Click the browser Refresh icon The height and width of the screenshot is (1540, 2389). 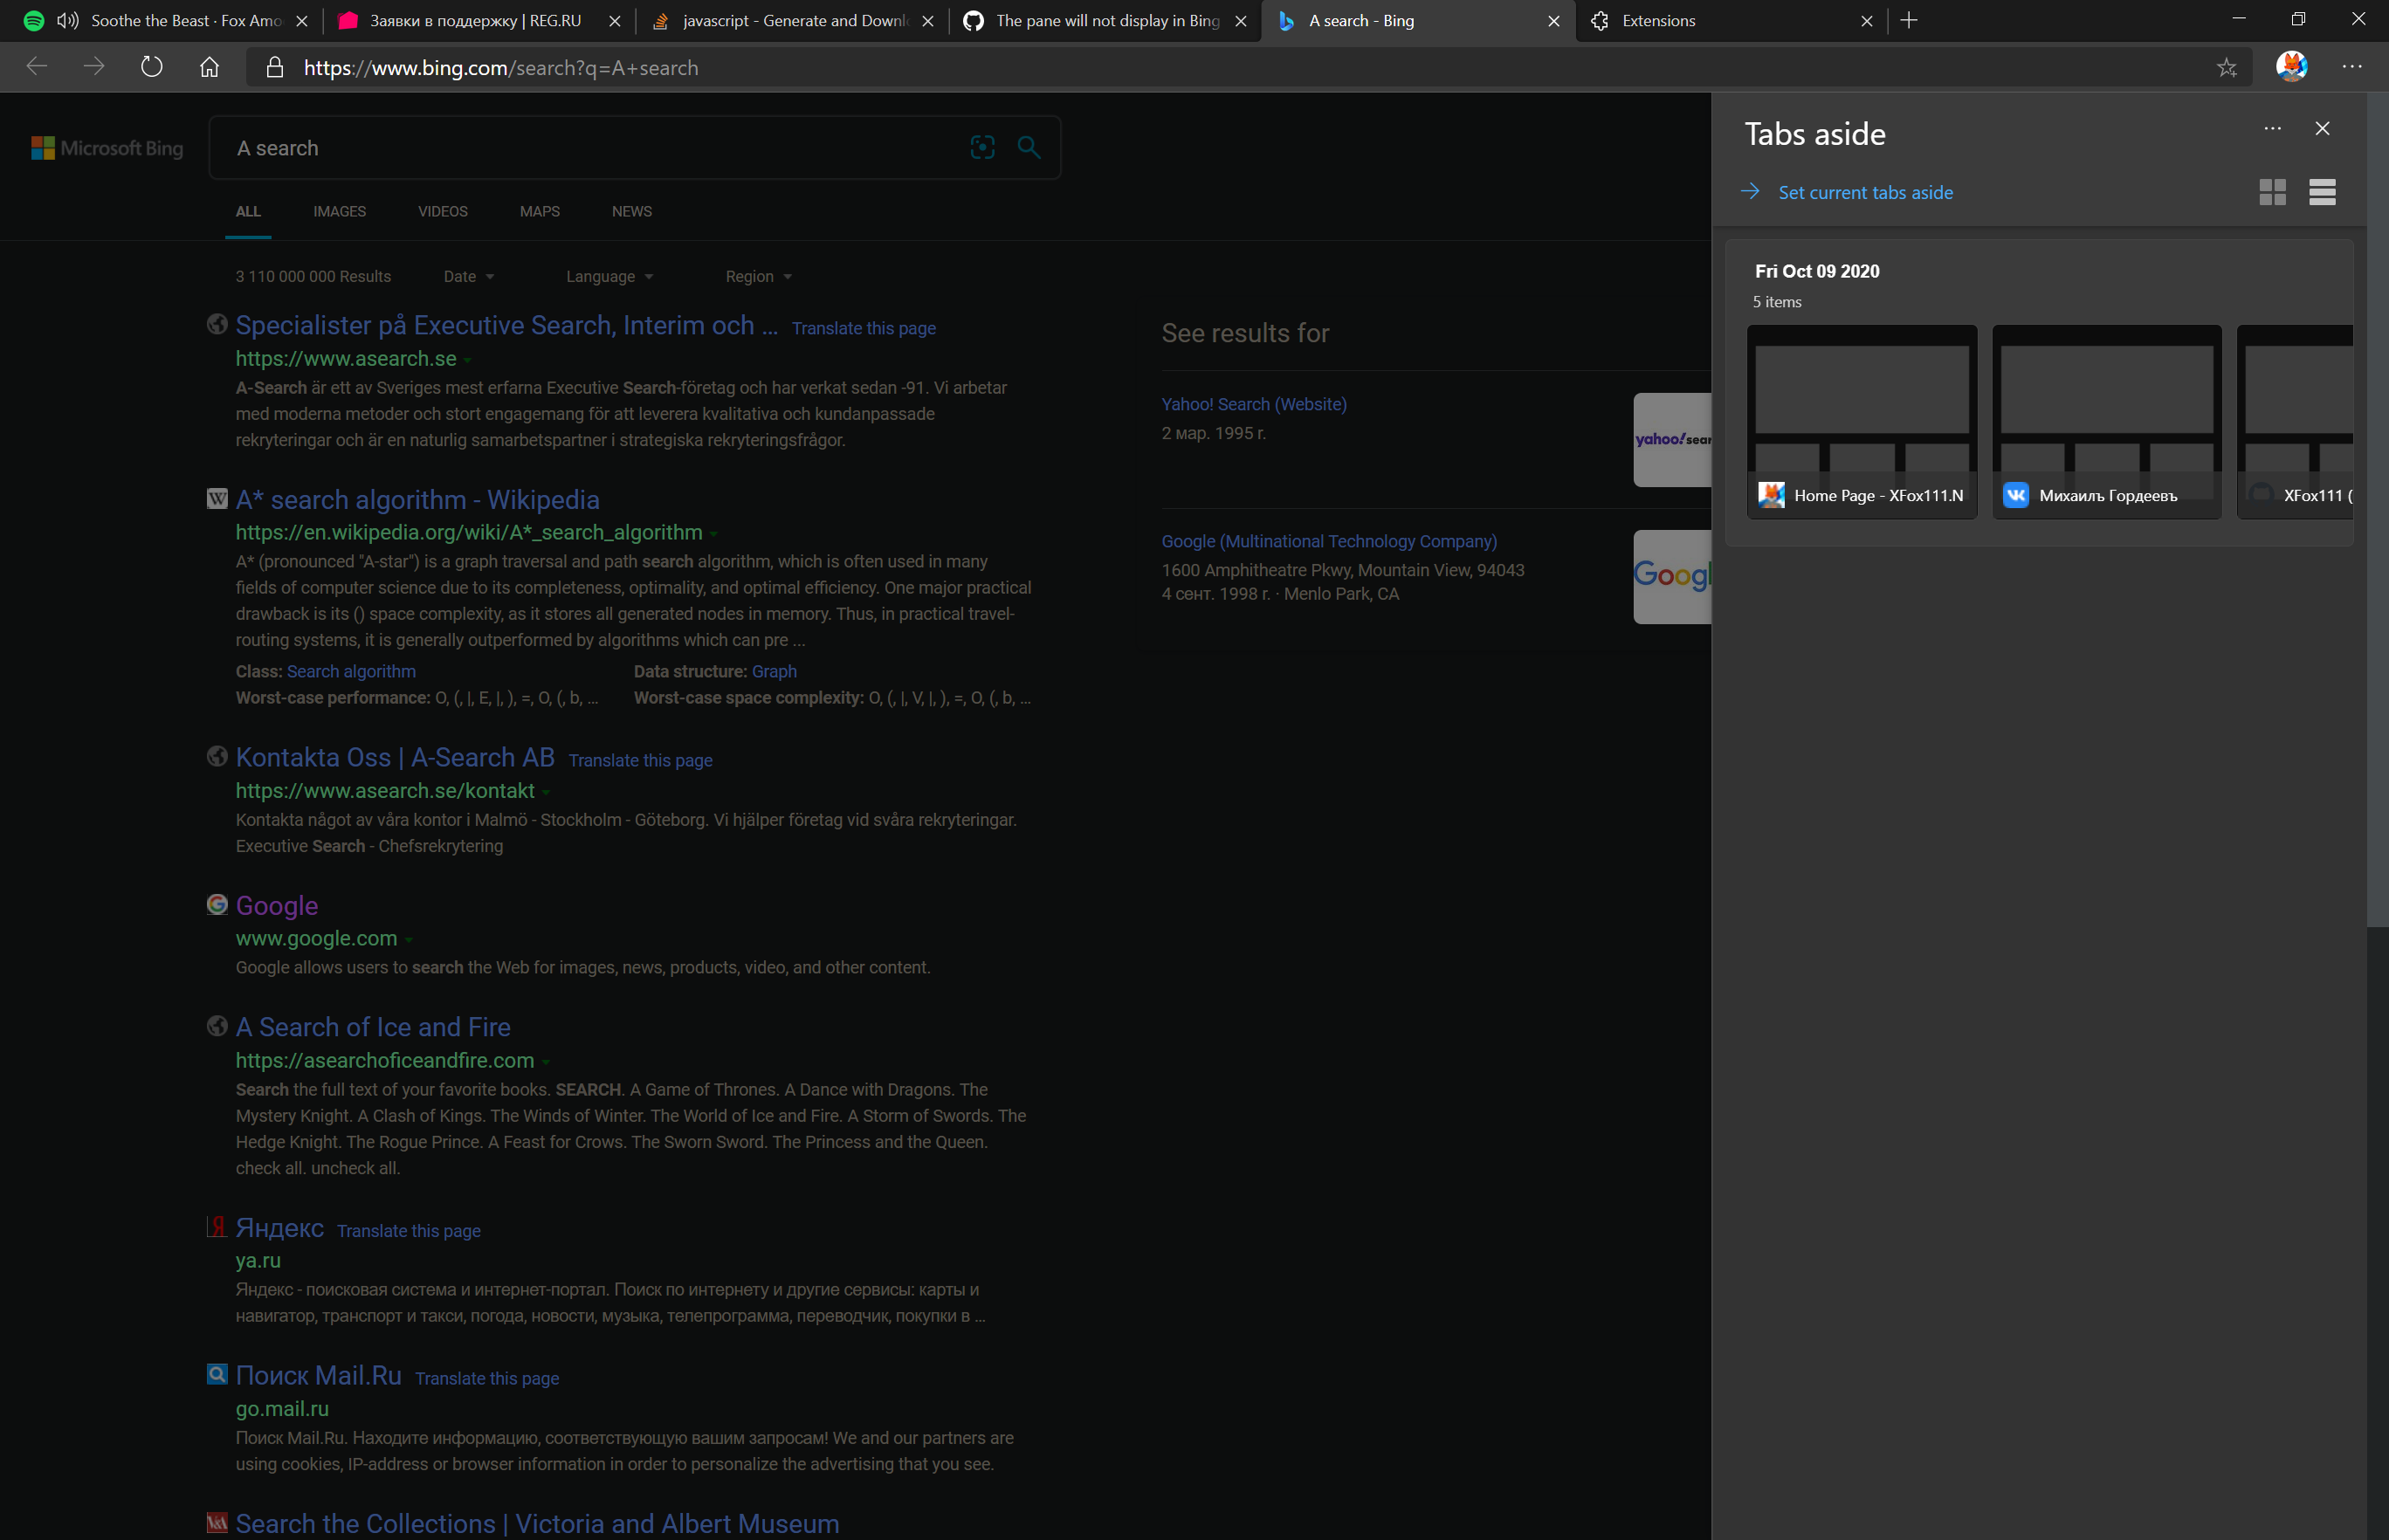coord(151,67)
